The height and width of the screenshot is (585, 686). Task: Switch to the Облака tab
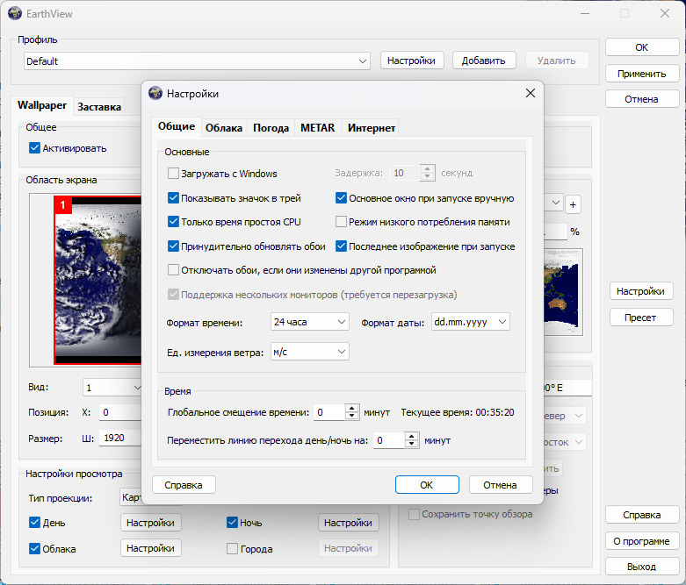click(224, 128)
